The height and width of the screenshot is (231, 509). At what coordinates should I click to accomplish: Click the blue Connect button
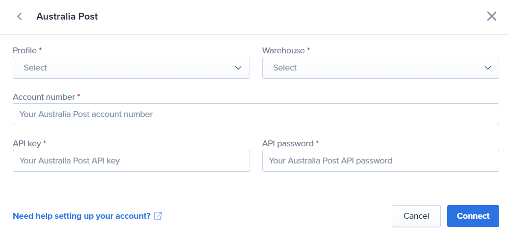473,216
